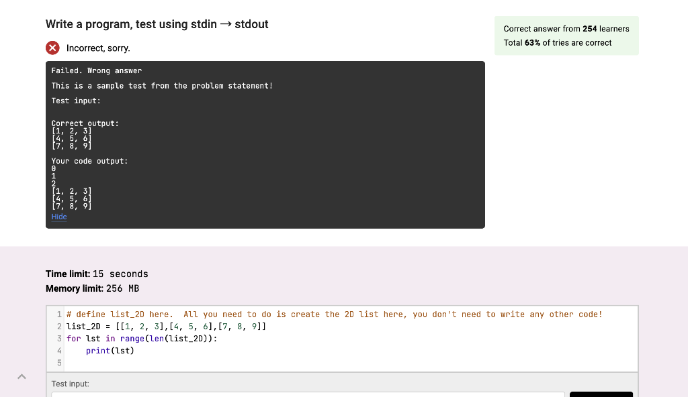Click code line 2 defining list_2D

pos(167,327)
